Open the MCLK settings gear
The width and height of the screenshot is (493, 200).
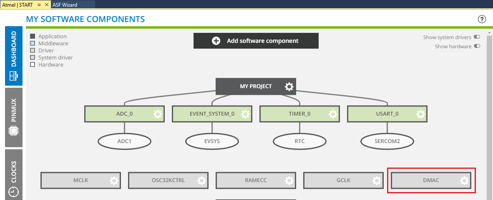coord(114,180)
